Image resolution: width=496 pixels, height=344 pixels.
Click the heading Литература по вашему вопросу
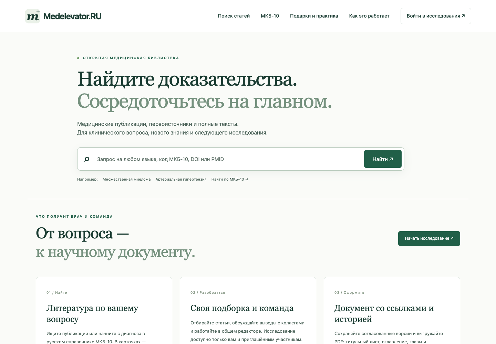click(92, 313)
